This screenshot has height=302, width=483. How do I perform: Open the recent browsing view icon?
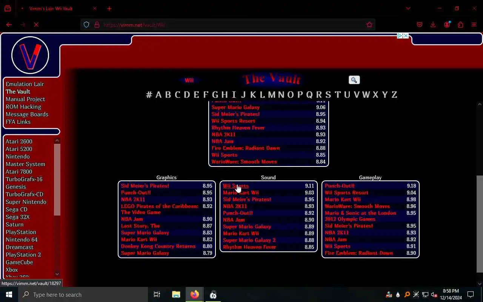tap(8, 8)
